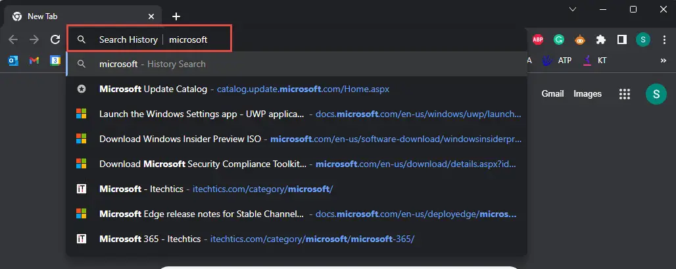Click Microsoft logo beside Windows Insider Preview
The height and width of the screenshot is (269, 676).
pyautogui.click(x=81, y=139)
